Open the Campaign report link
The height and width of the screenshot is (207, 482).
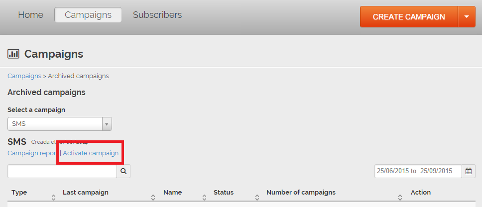[x=32, y=153]
